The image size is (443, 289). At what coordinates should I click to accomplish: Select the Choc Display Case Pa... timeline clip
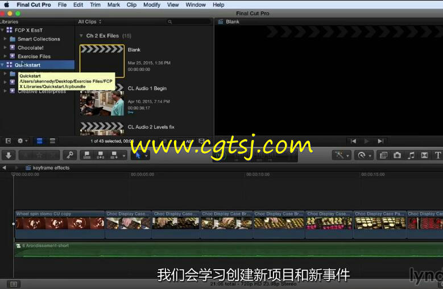tap(380, 224)
